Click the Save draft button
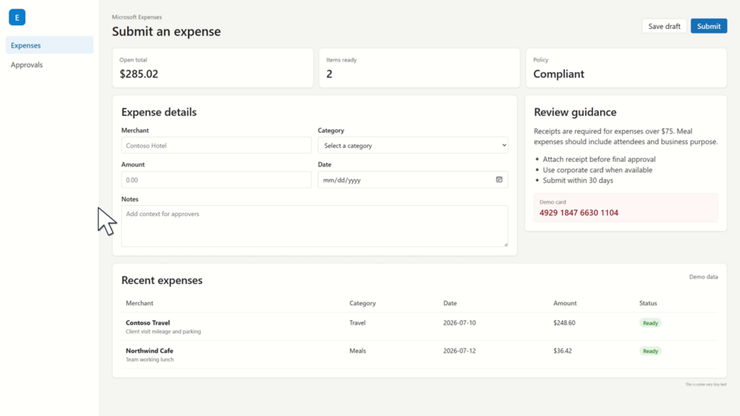Image resolution: width=740 pixels, height=416 pixels. coord(664,26)
